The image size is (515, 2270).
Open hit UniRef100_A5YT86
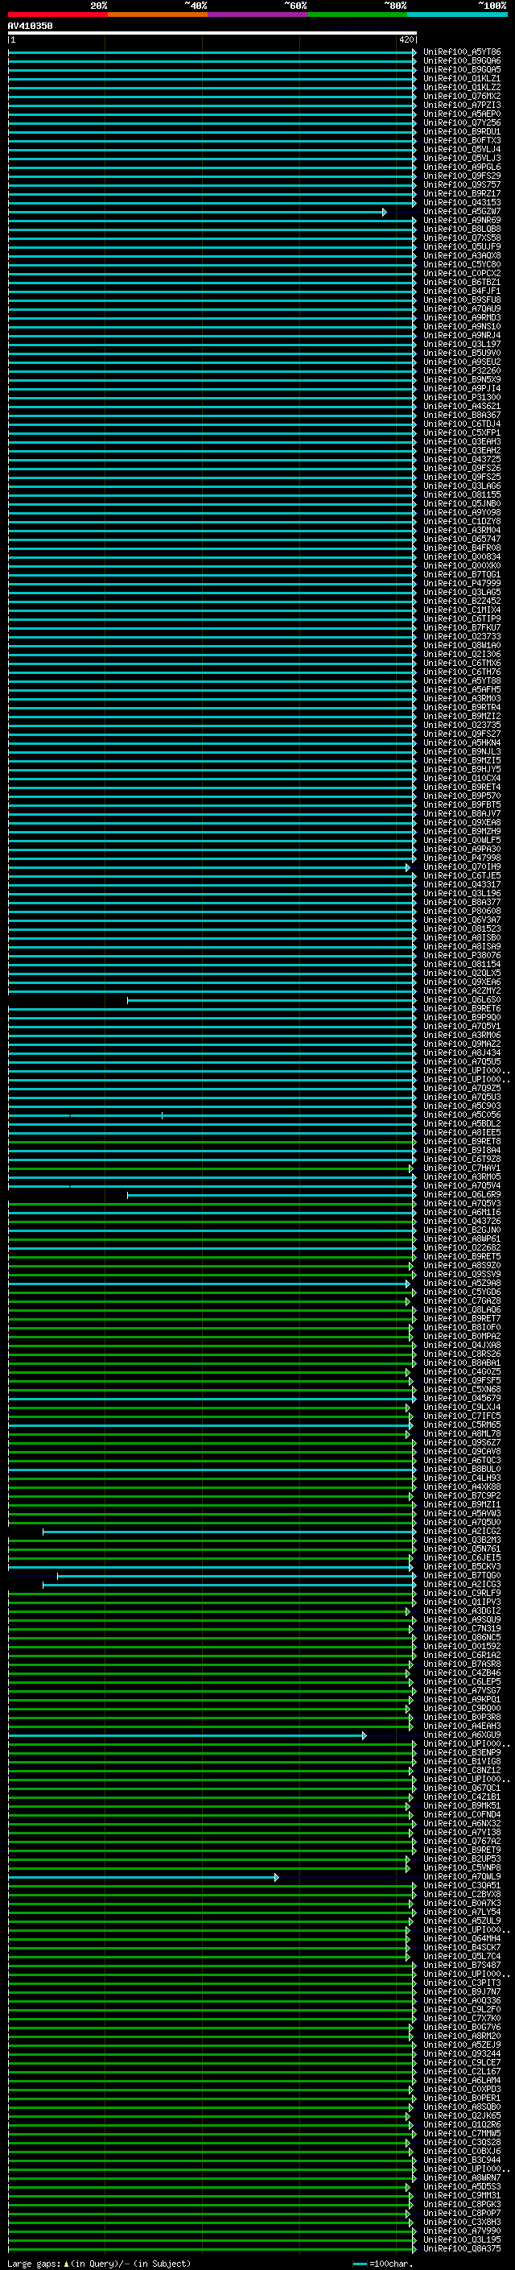coord(462,52)
